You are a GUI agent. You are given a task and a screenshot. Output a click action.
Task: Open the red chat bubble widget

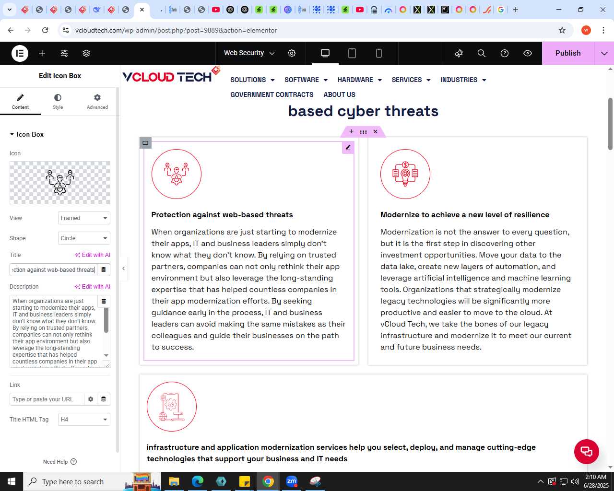(587, 452)
